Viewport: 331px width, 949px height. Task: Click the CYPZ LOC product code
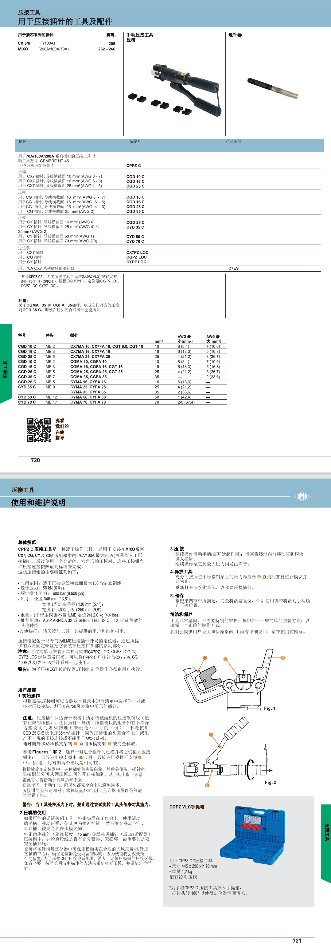click(136, 262)
